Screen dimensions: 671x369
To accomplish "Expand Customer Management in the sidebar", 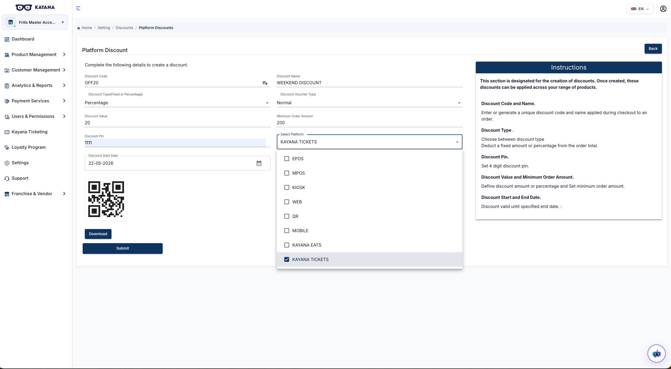I will (35, 70).
